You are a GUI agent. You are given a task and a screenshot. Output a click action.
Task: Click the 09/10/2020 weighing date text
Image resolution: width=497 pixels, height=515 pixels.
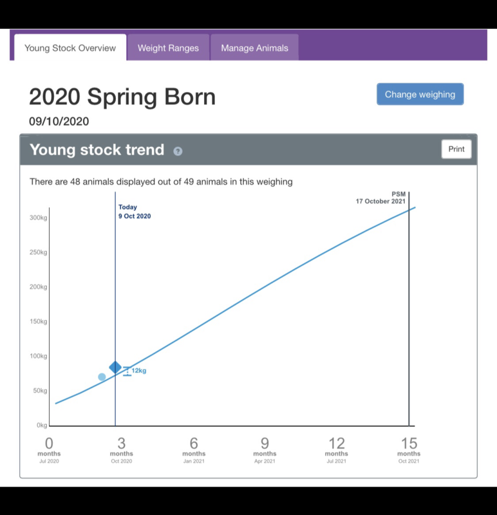click(x=59, y=121)
